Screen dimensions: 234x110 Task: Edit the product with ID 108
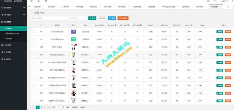[x=220, y=85]
